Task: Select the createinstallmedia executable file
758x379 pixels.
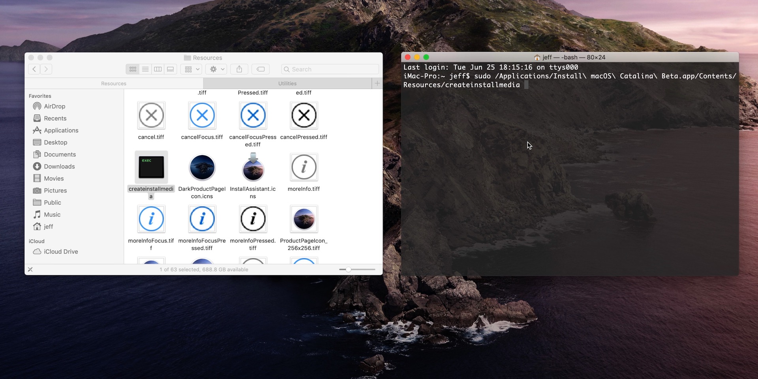Action: [151, 167]
